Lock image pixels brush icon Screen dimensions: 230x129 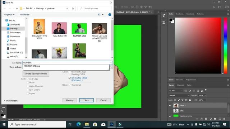point(179,100)
